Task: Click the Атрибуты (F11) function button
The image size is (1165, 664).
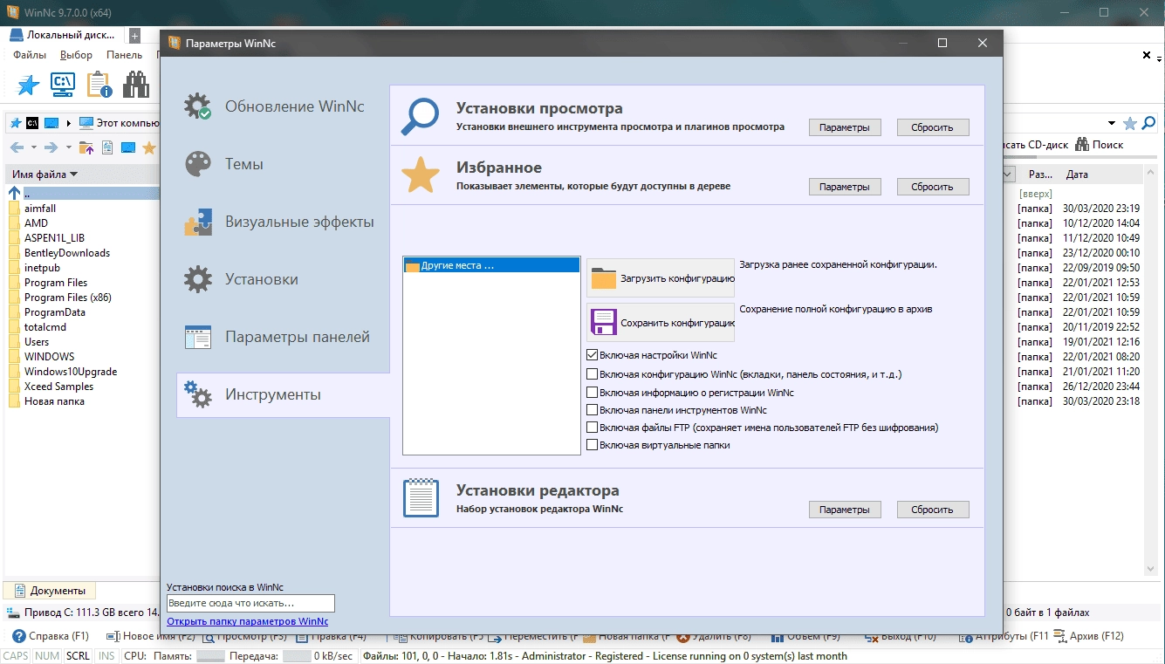Action: point(1004,636)
